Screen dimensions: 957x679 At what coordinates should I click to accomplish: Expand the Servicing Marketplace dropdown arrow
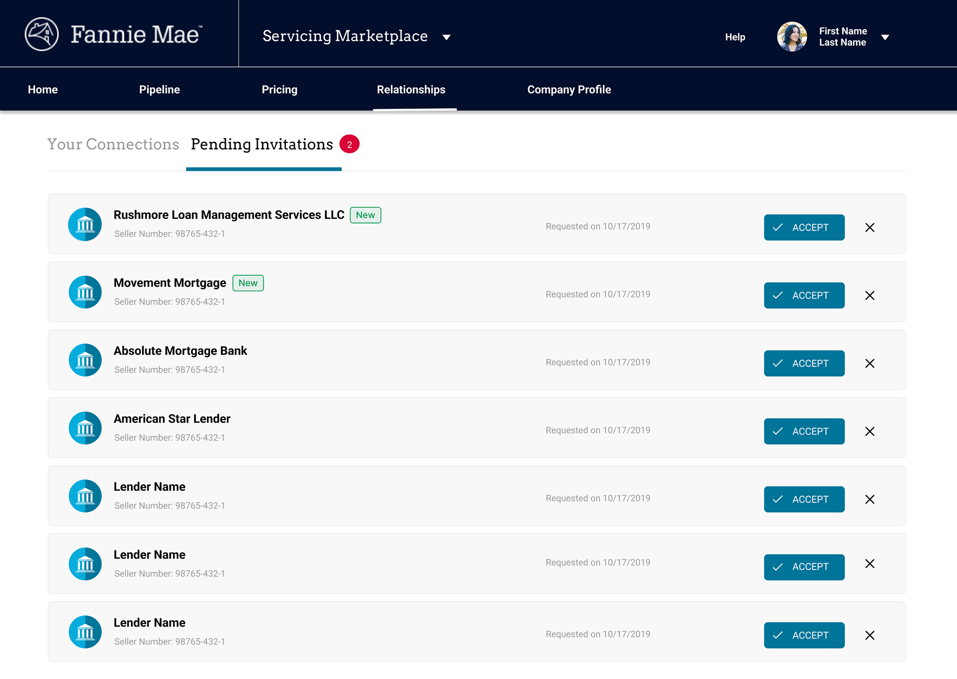click(447, 37)
